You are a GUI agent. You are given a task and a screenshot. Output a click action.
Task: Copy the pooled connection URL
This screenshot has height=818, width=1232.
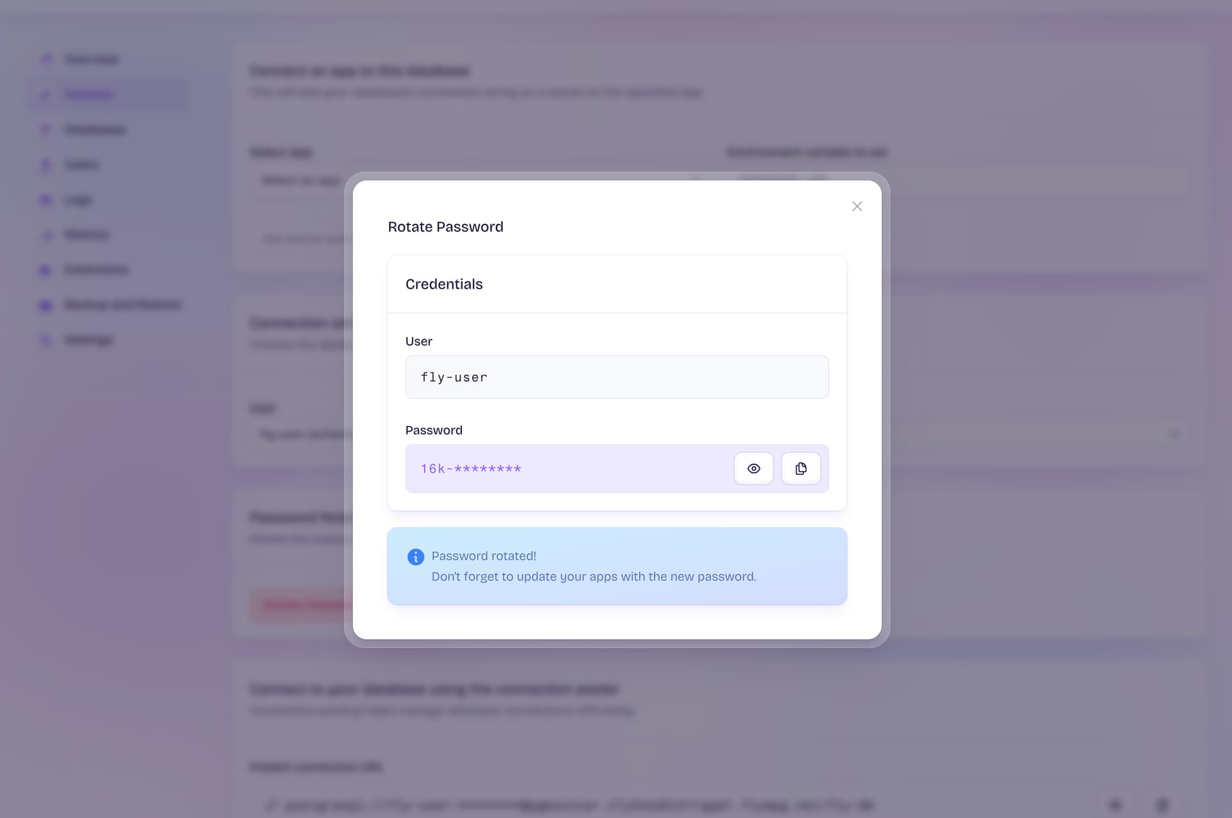point(1162,805)
